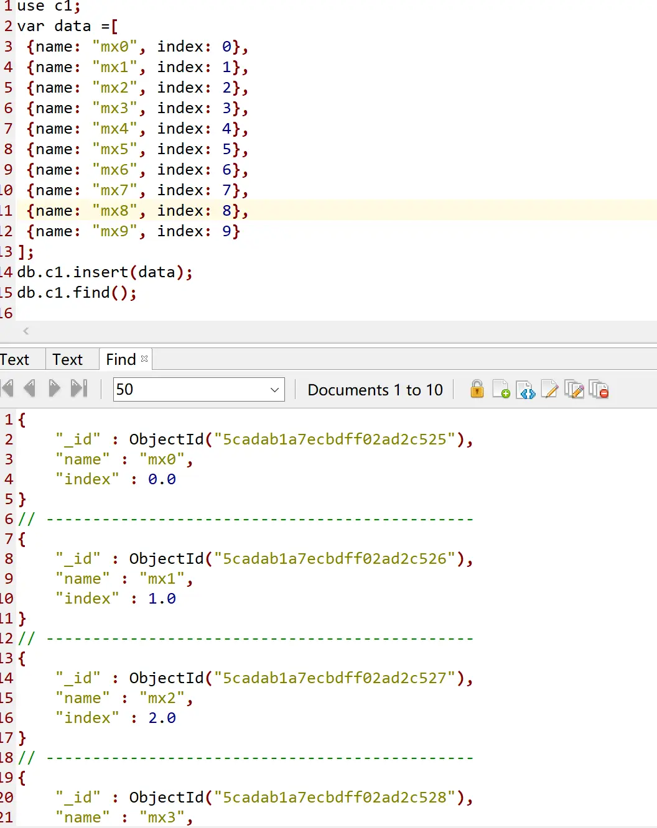Click the editor line containing "mx9"

(133, 231)
